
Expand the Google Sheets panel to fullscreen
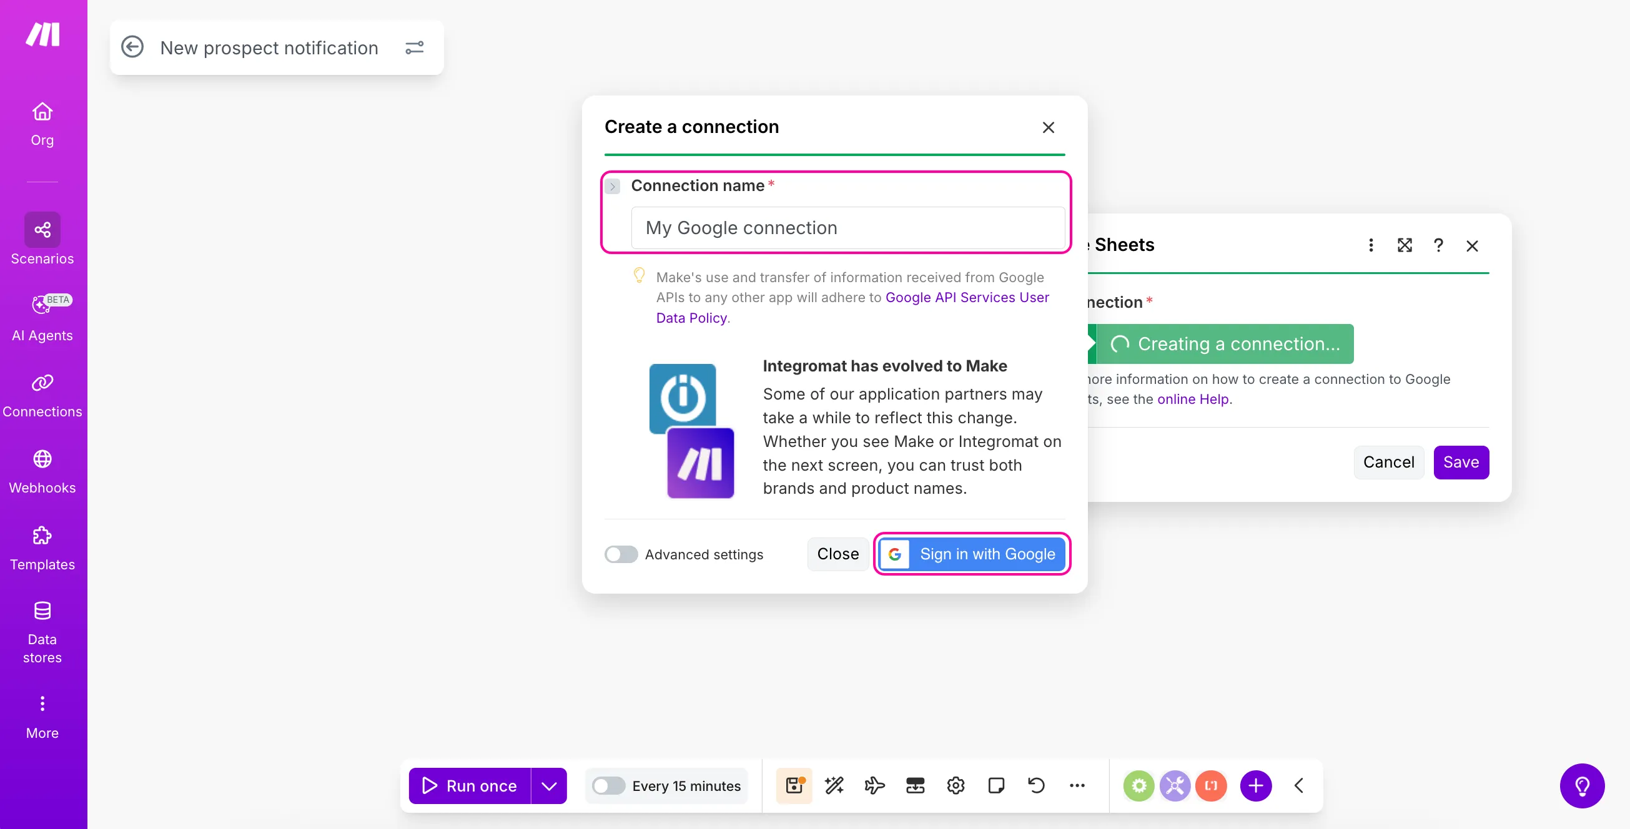pos(1405,245)
